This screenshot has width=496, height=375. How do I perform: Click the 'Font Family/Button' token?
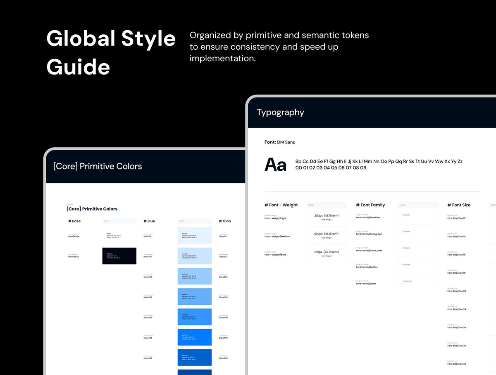point(367,267)
